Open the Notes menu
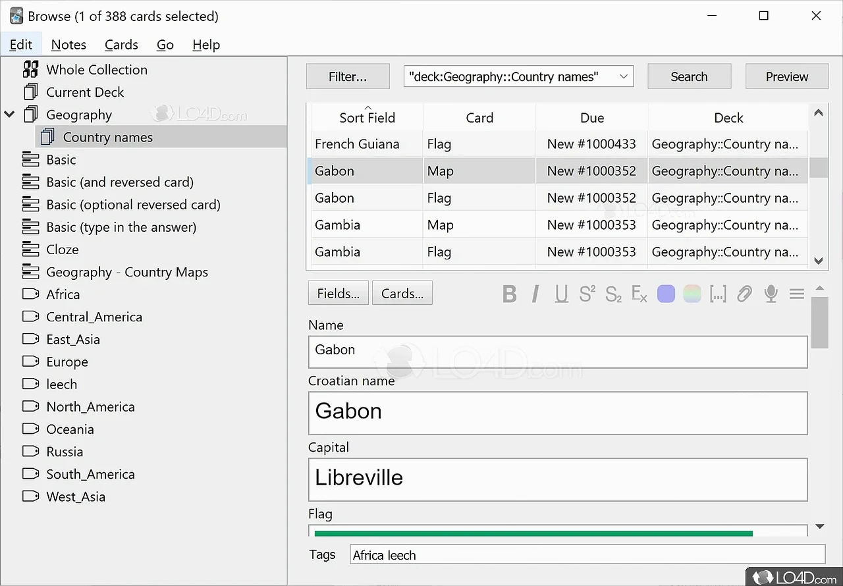843x586 pixels. (68, 45)
